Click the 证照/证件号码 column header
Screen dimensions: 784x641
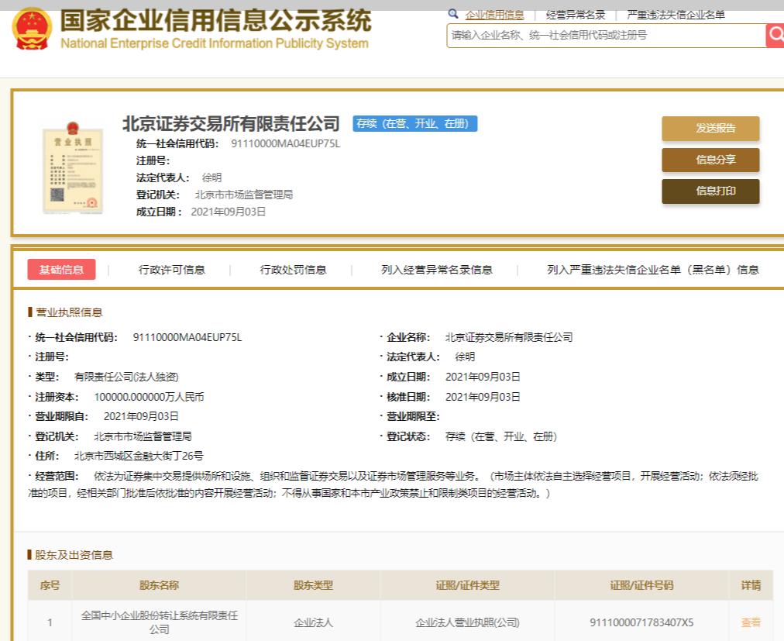[641, 585]
